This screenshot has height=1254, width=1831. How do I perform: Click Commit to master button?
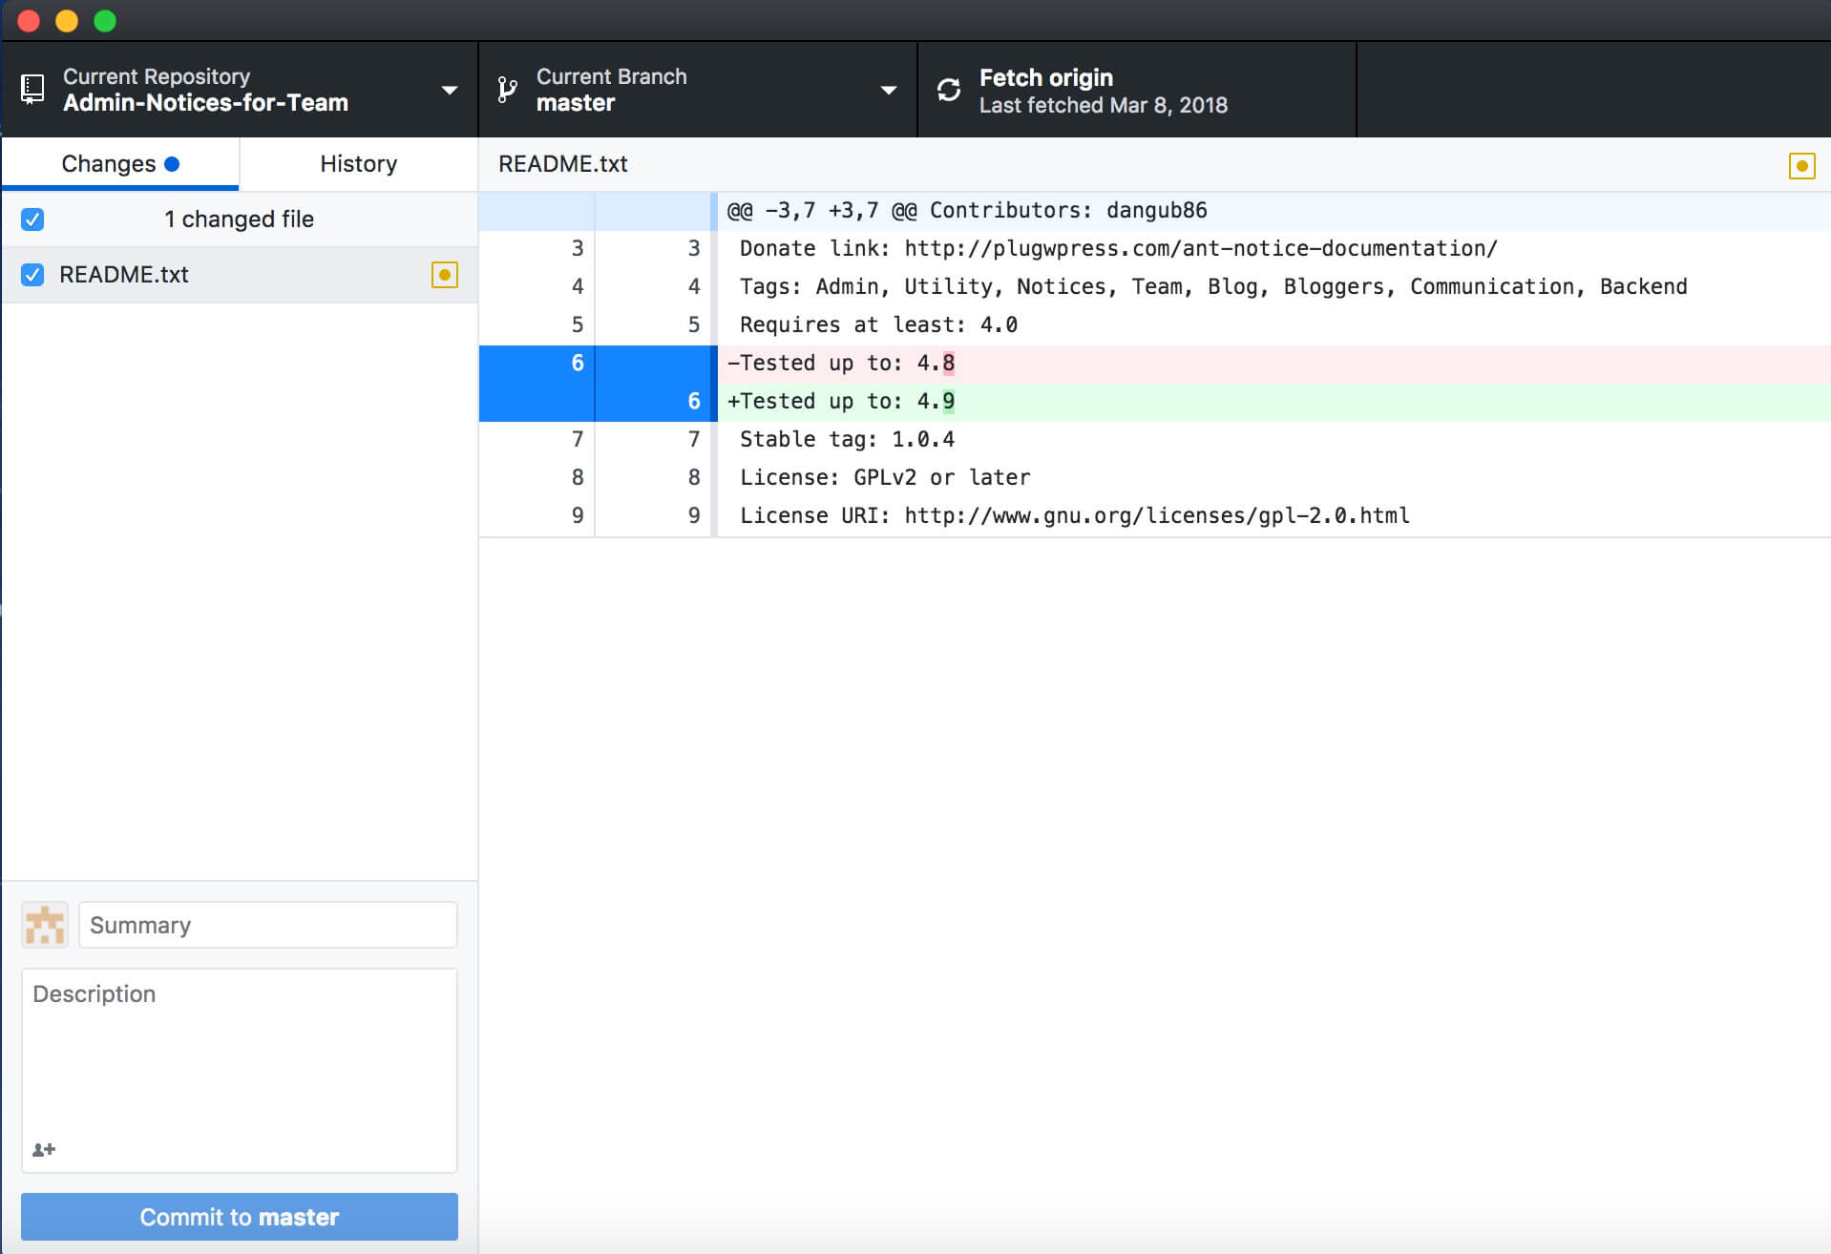(x=240, y=1217)
